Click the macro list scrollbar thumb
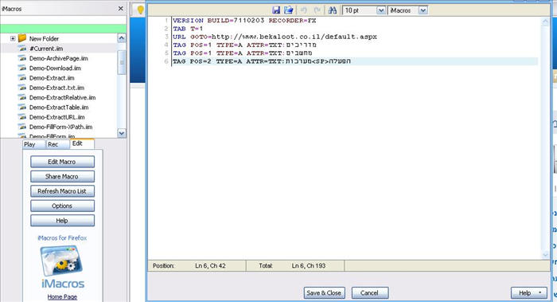 122,62
